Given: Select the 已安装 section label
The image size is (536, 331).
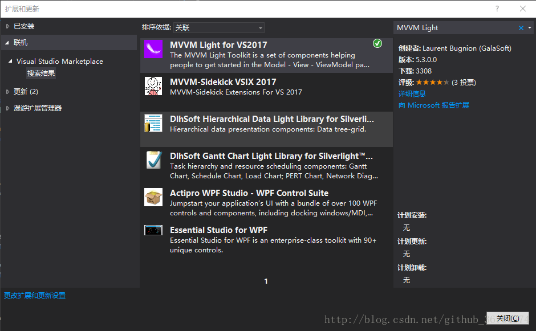Looking at the screenshot, I should pyautogui.click(x=24, y=26).
